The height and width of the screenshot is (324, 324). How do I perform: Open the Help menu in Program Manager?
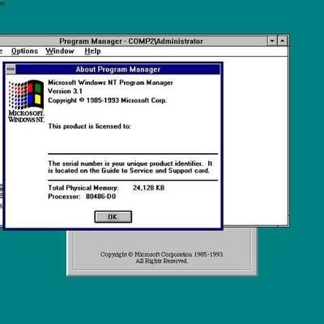[92, 51]
